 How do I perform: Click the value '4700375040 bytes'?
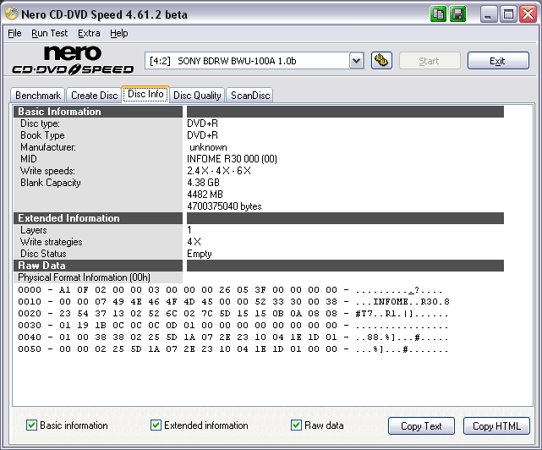point(224,206)
